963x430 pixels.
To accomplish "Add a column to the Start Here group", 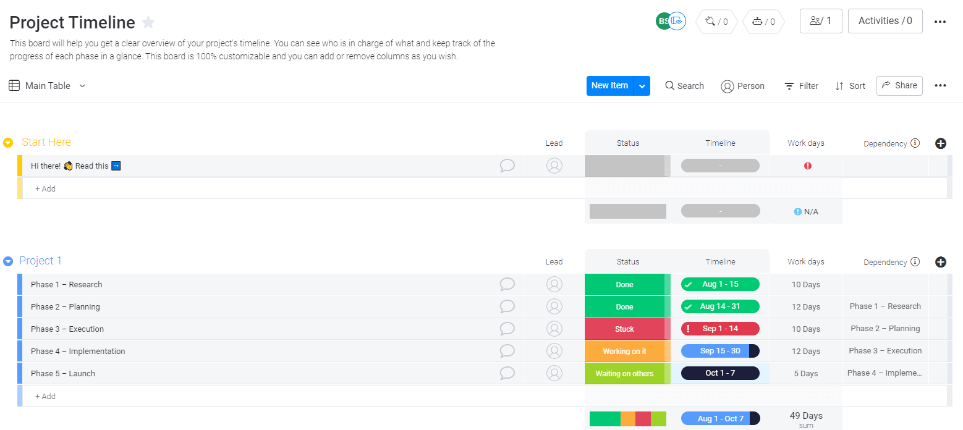I will click(941, 143).
